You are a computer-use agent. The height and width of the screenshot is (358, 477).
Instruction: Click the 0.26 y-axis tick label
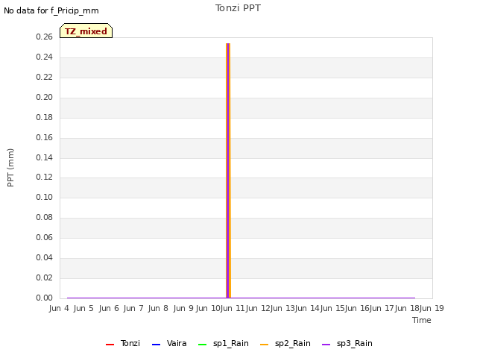pyautogui.click(x=44, y=37)
